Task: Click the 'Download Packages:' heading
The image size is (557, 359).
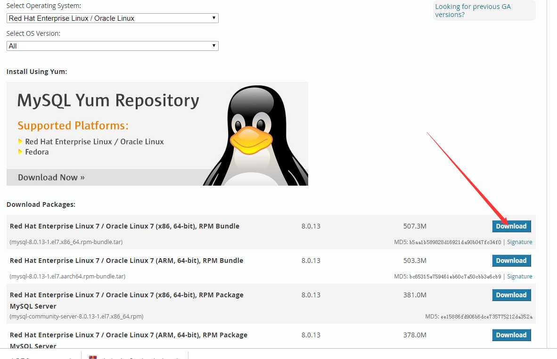Action: click(x=41, y=204)
